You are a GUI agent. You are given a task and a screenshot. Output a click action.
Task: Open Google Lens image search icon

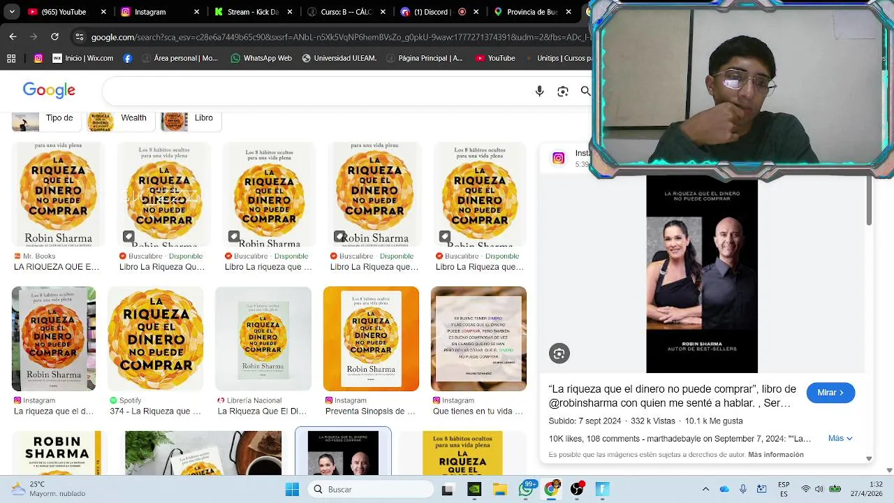(x=563, y=91)
